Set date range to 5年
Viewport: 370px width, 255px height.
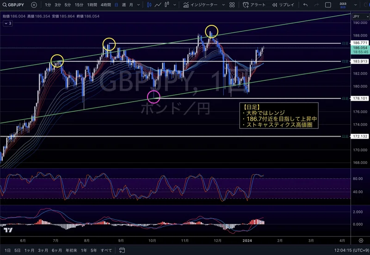coord(94,250)
